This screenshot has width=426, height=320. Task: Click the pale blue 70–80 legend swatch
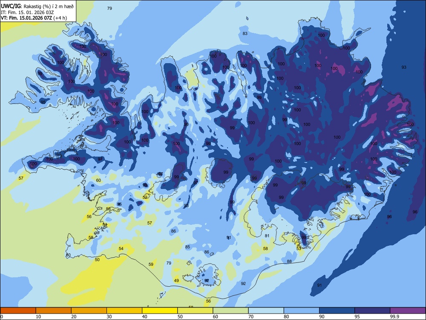(266, 311)
